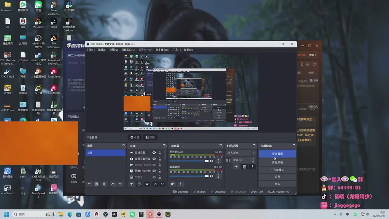Open the 桌面音频 channel options dots
This screenshot has width=389, height=219.
(218, 176)
